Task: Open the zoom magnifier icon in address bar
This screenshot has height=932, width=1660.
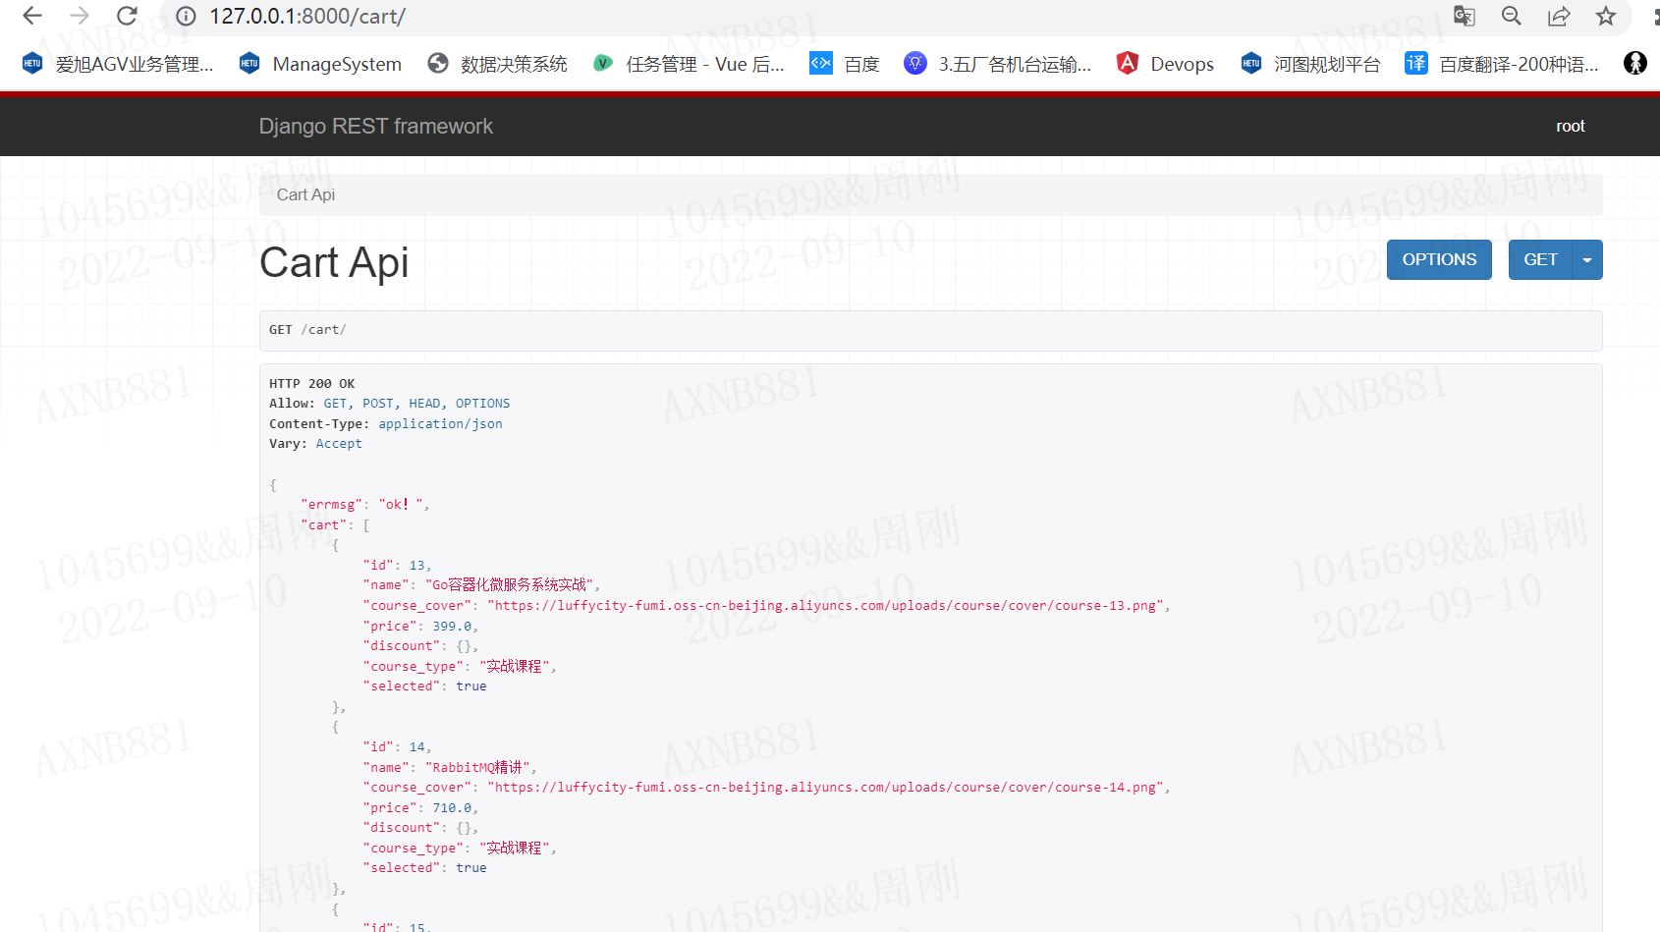Action: [x=1512, y=16]
